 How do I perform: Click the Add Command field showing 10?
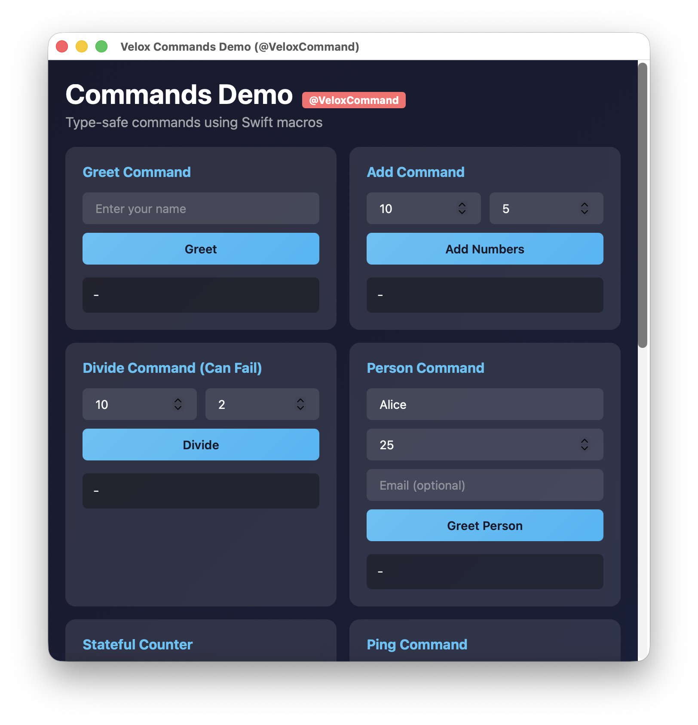coord(423,208)
